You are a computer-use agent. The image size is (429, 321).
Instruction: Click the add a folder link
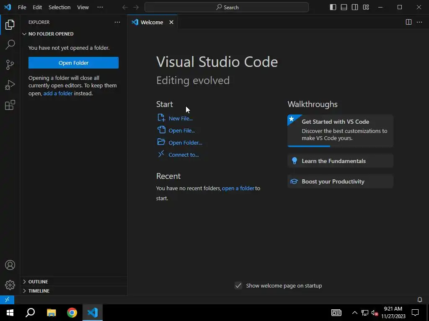[x=58, y=93]
